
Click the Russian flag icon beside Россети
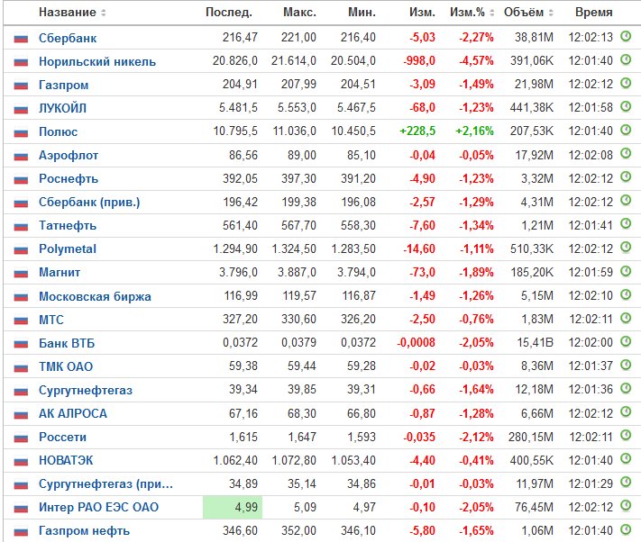tap(21, 438)
